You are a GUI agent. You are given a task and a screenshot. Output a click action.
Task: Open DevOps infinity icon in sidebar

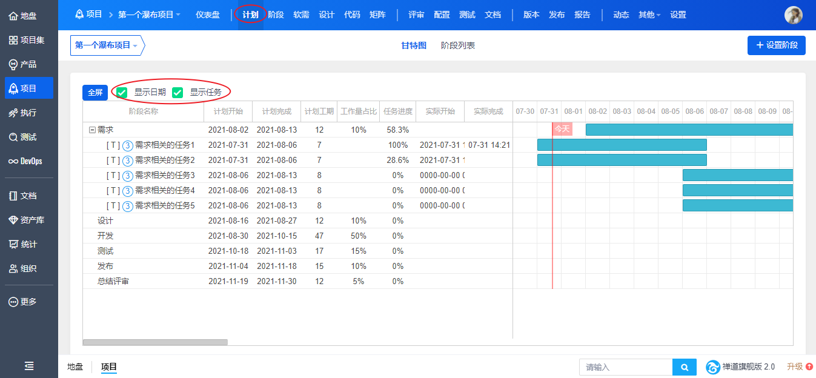click(13, 161)
